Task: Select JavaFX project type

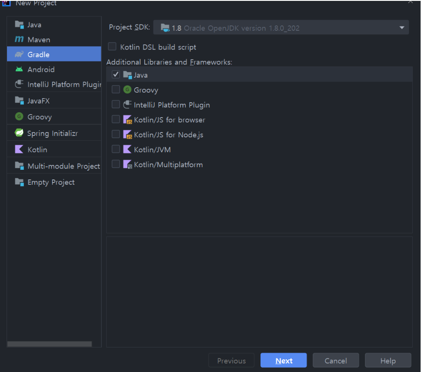Action: tap(54, 101)
